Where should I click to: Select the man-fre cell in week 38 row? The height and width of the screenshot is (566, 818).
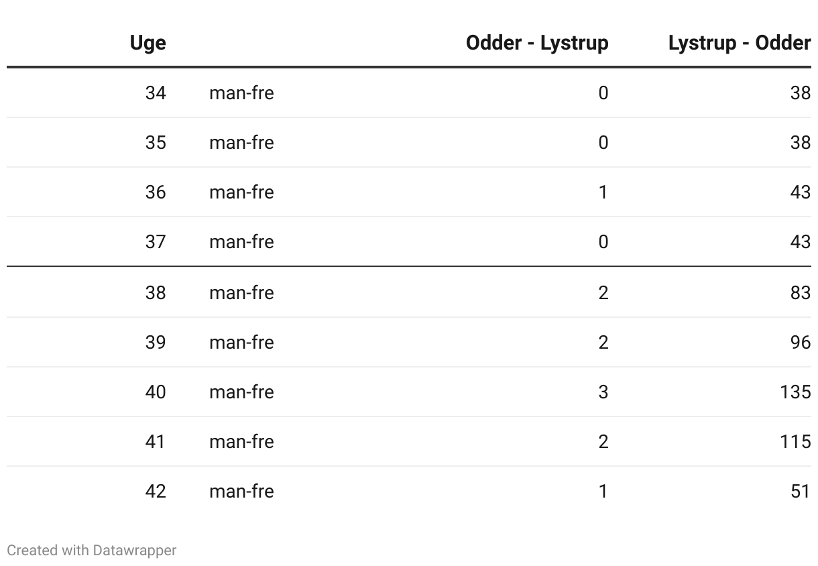click(241, 292)
